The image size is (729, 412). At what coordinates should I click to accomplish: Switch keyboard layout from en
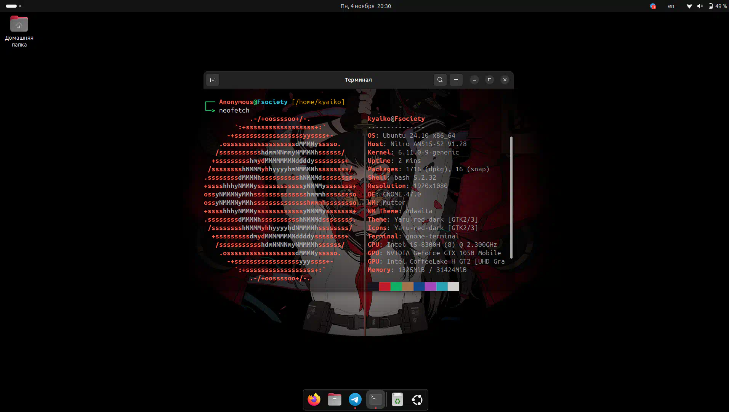pyautogui.click(x=671, y=6)
